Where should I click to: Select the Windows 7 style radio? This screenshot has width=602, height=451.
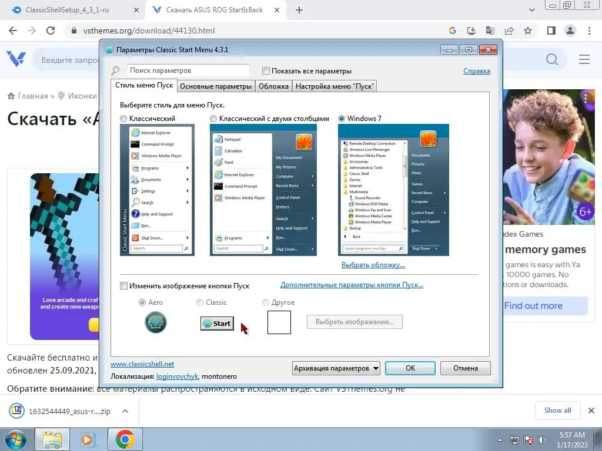342,119
